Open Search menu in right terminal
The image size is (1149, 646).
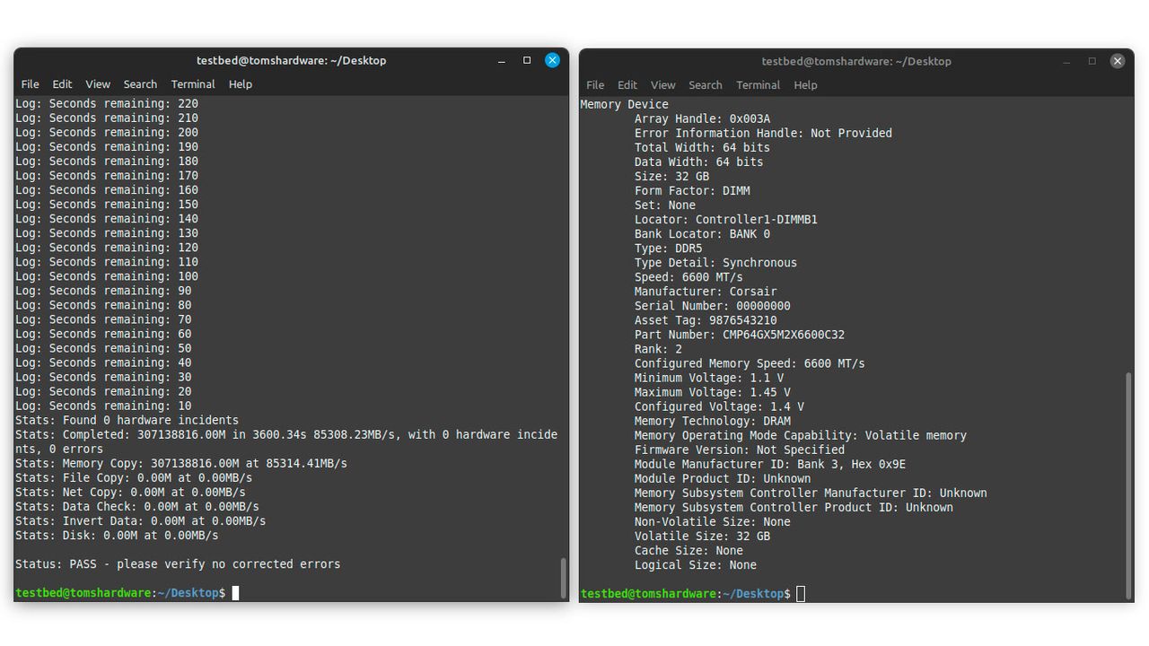[x=706, y=85]
